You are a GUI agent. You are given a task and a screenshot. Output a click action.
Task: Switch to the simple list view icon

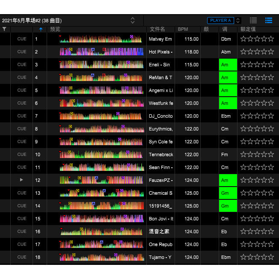[x=253, y=21]
